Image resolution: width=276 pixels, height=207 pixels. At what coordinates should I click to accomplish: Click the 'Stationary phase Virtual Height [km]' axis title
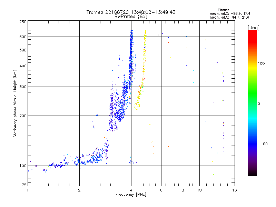pyautogui.click(x=15, y=103)
